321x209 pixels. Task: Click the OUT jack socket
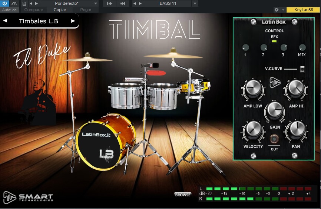(274, 139)
